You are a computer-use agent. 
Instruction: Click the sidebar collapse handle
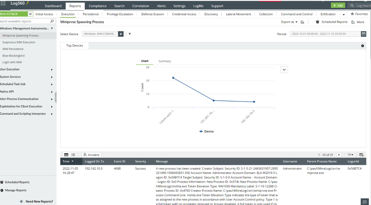56,97
